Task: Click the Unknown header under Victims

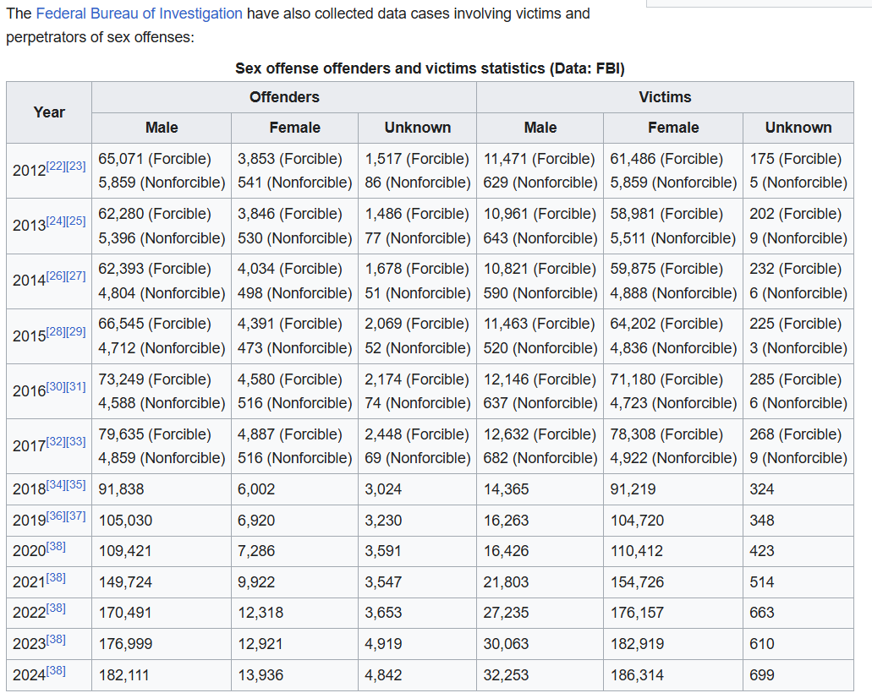Action: (798, 128)
